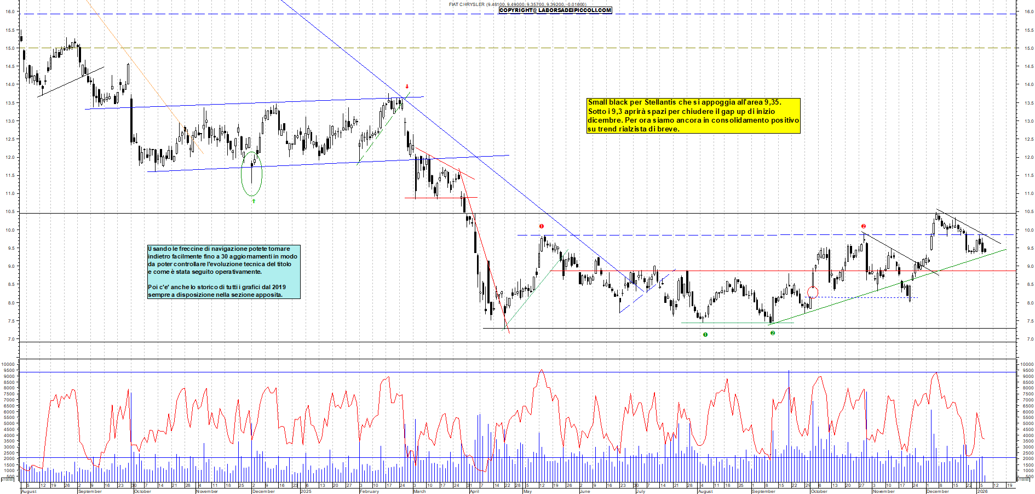The width and height of the screenshot is (1035, 494).
Task: Click the small red down arrow
Action: (x=407, y=87)
